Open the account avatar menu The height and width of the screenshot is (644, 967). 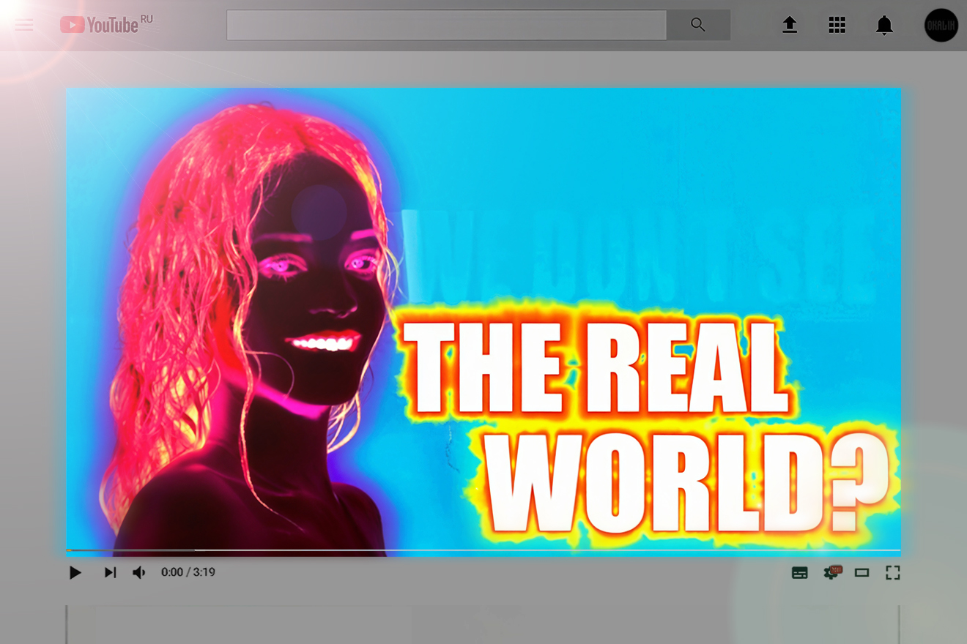(941, 25)
